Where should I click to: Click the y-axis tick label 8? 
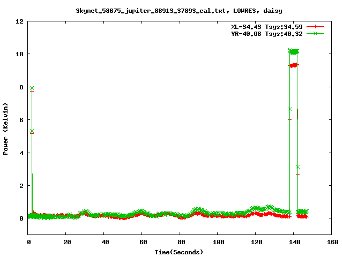click(x=21, y=87)
